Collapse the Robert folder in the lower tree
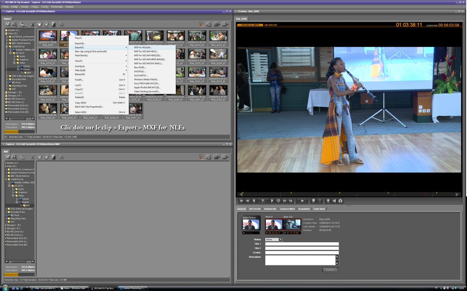The height and width of the screenshot is (291, 467). coord(17,202)
